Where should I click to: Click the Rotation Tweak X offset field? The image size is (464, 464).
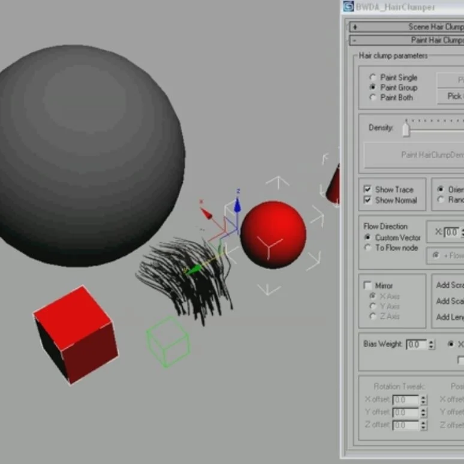405,400
